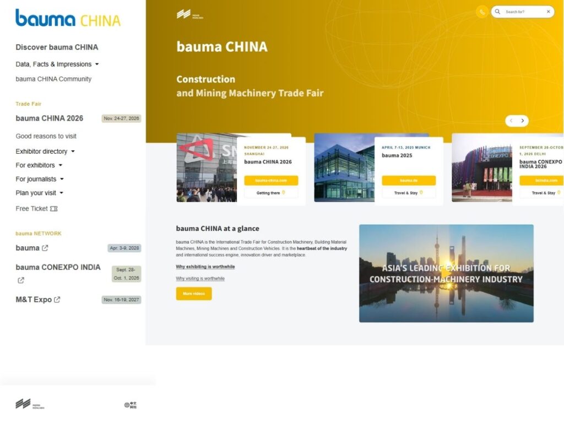This screenshot has width=564, height=423.
Task: Click the 'bauma 2025' card title
Action: point(397,155)
